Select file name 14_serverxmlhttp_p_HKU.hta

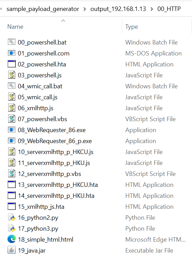tap(56, 195)
